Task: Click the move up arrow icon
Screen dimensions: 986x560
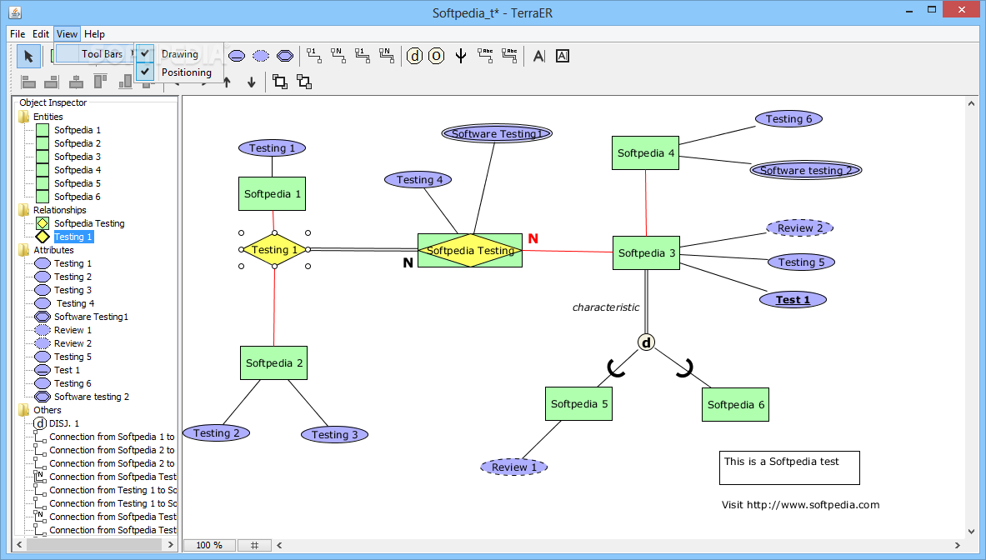Action: 227,82
